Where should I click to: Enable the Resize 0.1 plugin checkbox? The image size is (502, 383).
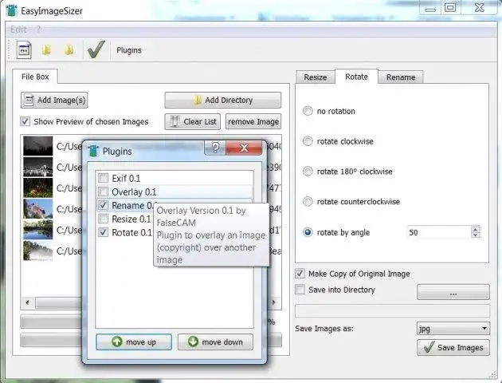103,219
